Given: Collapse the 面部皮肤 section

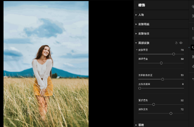Looking at the screenshot, I should 136,43.
